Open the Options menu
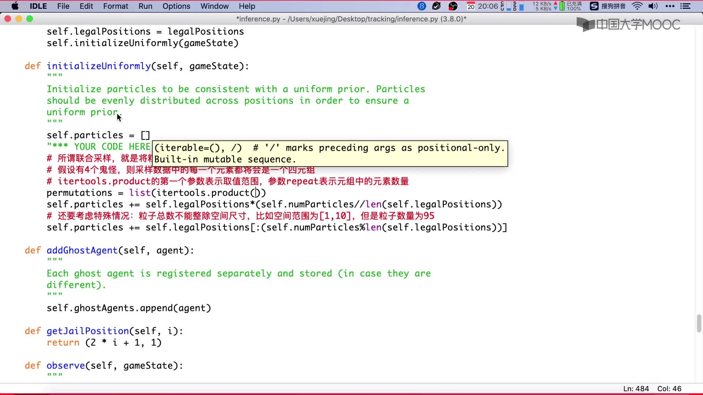Viewport: 703px width, 395px height. tap(176, 6)
